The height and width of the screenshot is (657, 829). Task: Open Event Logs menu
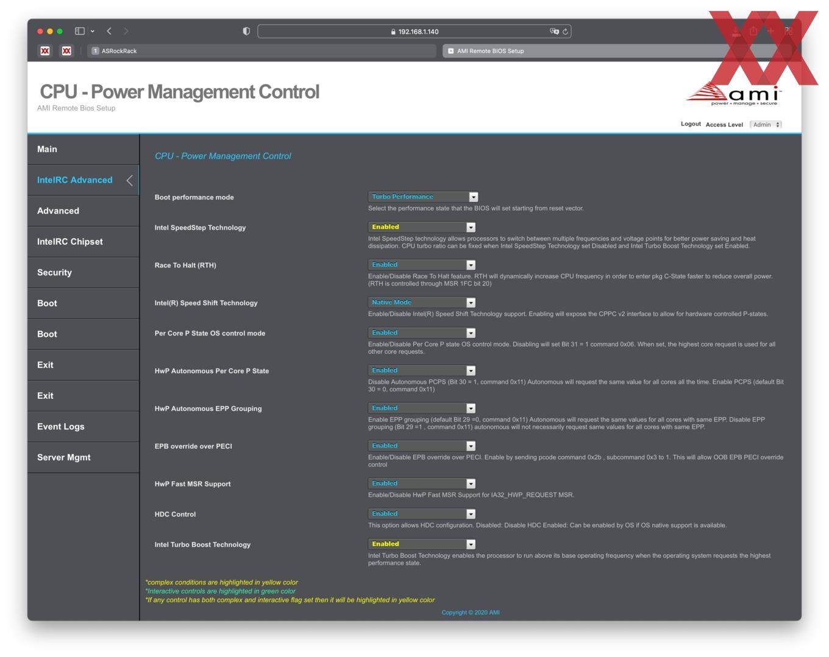[84, 427]
